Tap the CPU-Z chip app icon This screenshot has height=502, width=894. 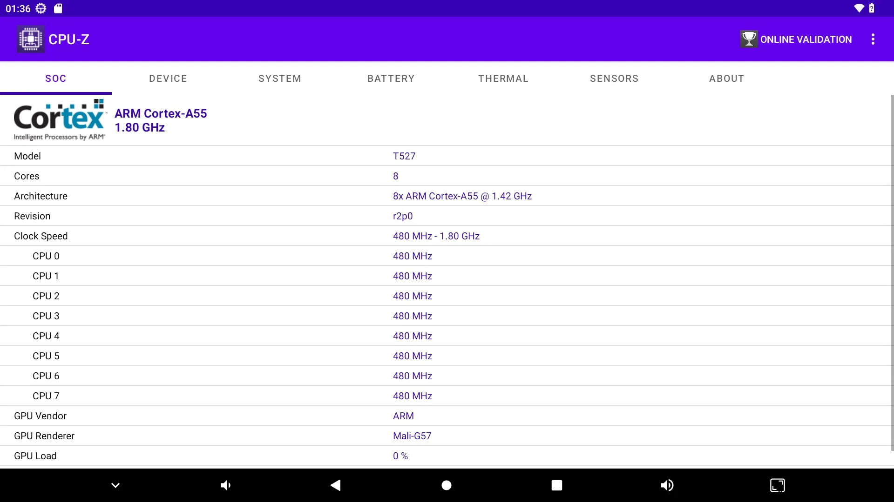[31, 39]
